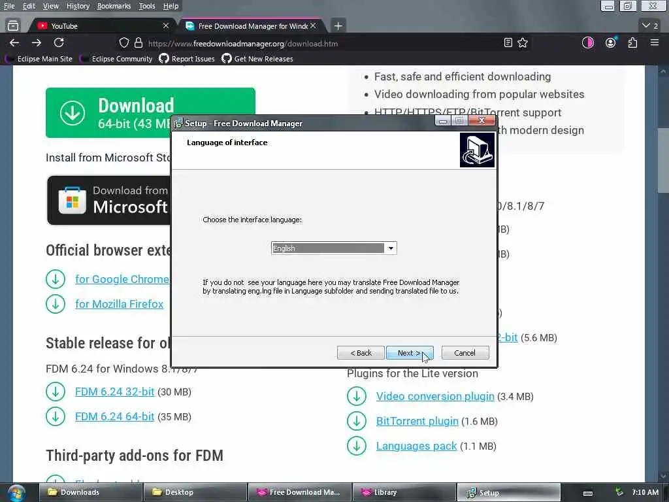Screen dimensions: 669x502
Task: Open the Firefox account avatar icon
Action: pyautogui.click(x=611, y=42)
